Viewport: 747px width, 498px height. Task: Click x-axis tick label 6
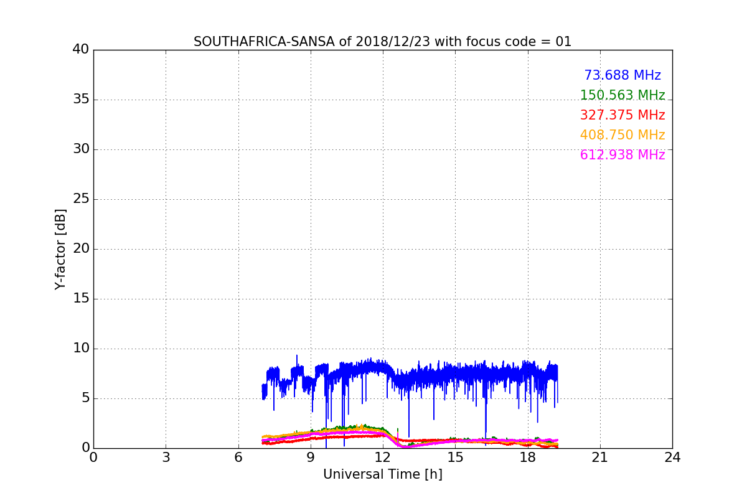pyautogui.click(x=238, y=458)
